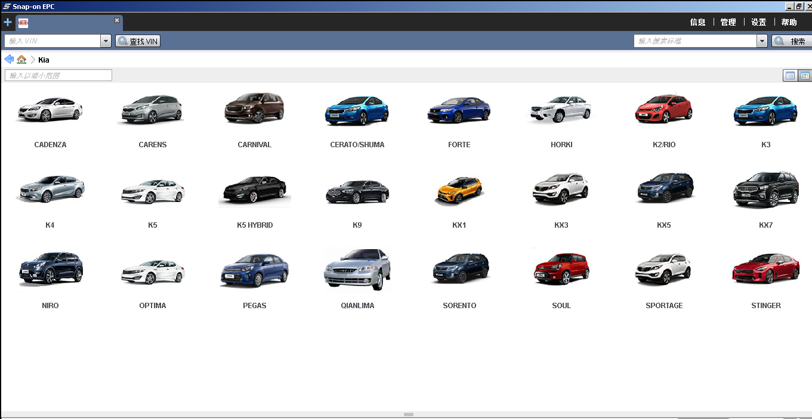Focus the search criteria input field
The width and height of the screenshot is (812, 419).
point(695,41)
